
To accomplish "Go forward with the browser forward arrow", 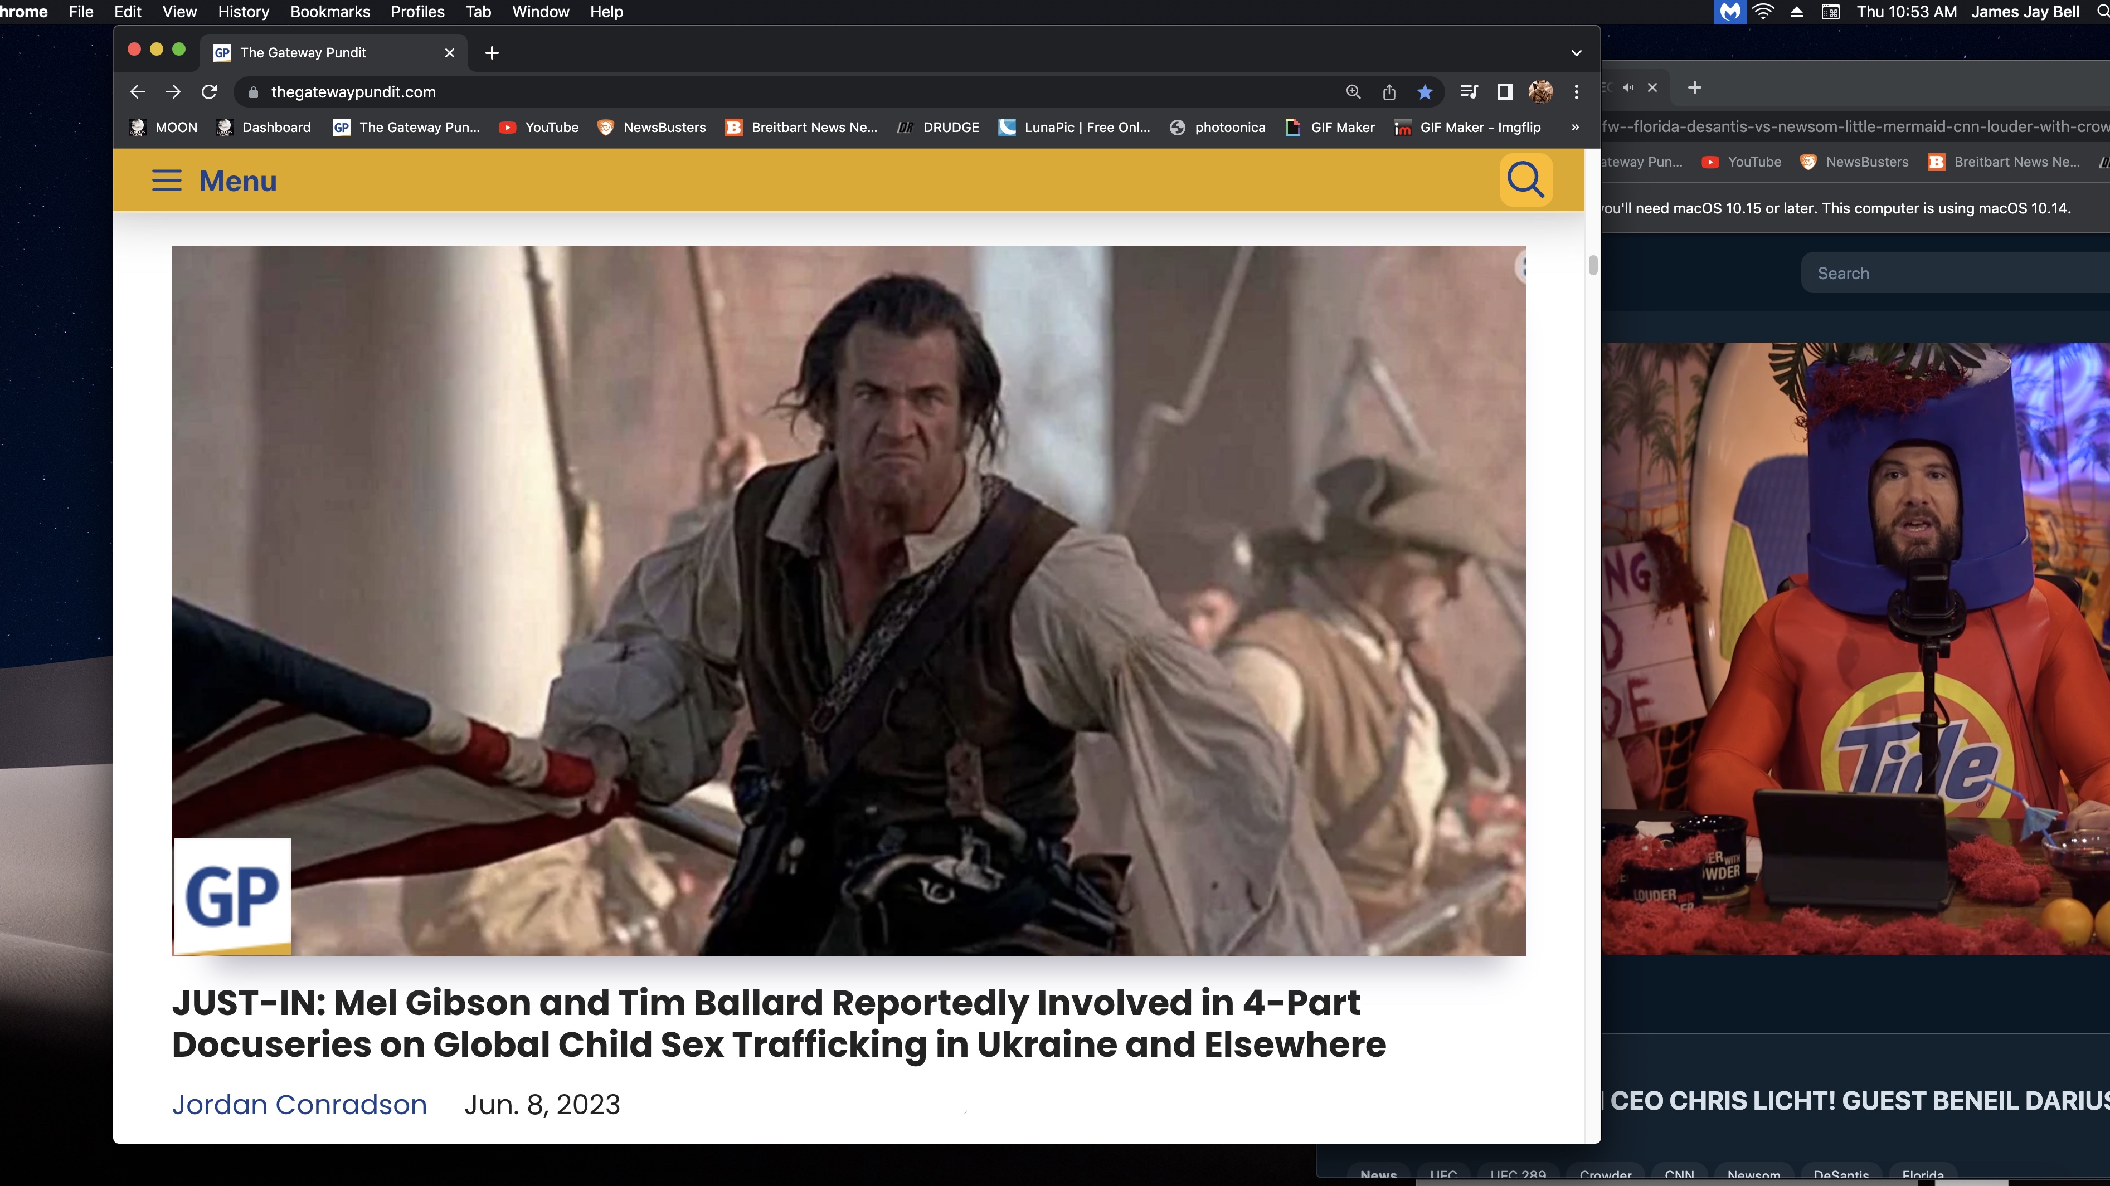I will [173, 92].
